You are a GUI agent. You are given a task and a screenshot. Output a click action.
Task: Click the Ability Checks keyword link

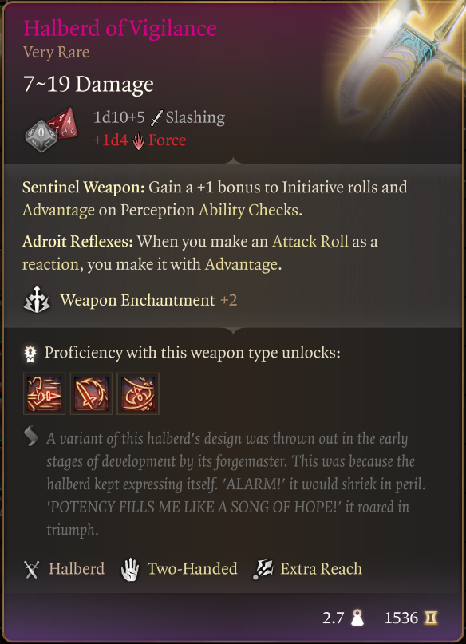tap(248, 210)
